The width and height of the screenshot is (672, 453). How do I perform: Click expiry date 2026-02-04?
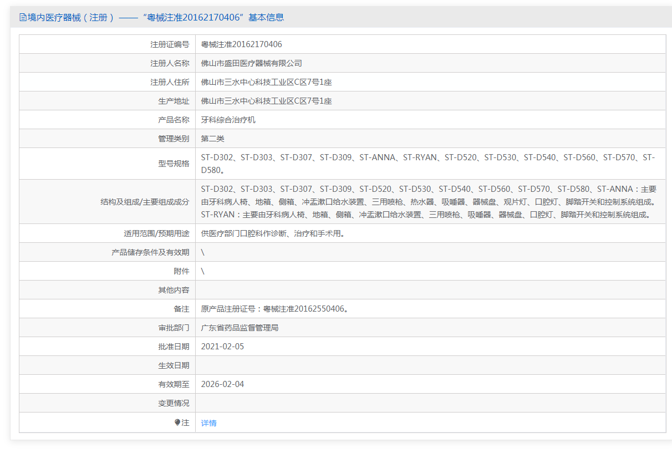tap(222, 384)
